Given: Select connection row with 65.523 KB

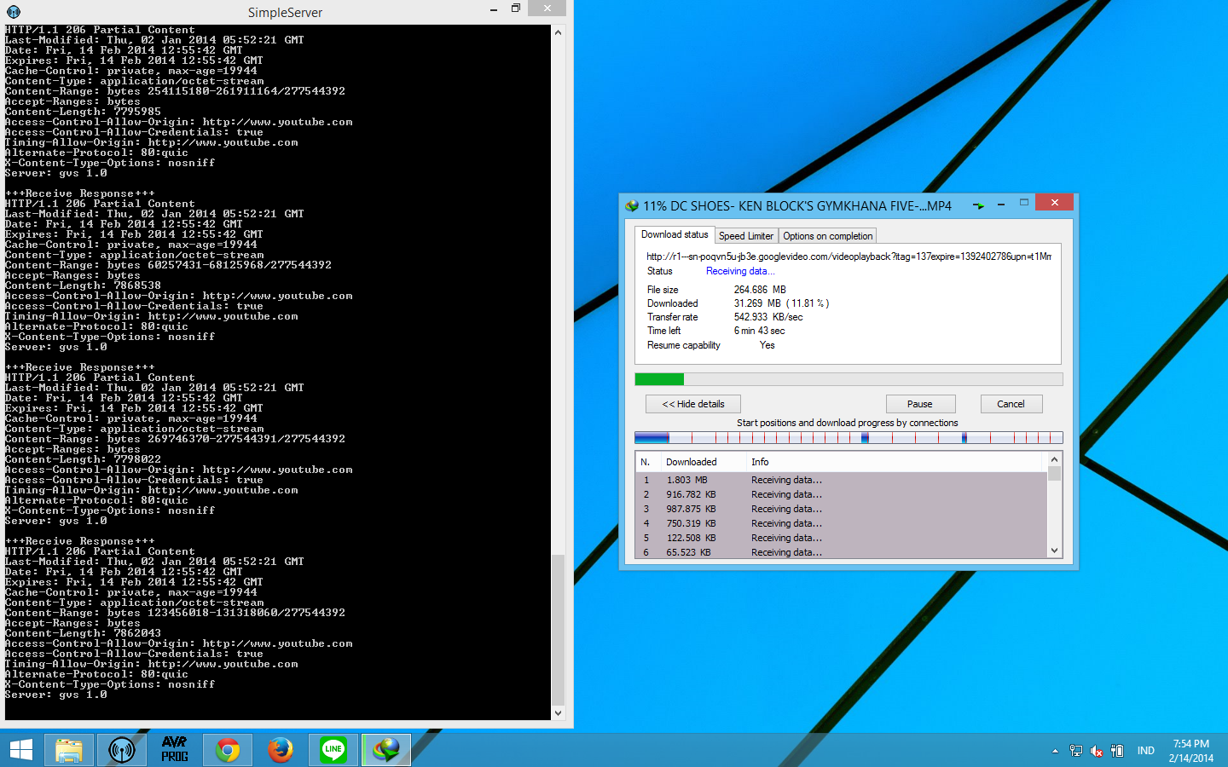Looking at the screenshot, I should pos(842,552).
